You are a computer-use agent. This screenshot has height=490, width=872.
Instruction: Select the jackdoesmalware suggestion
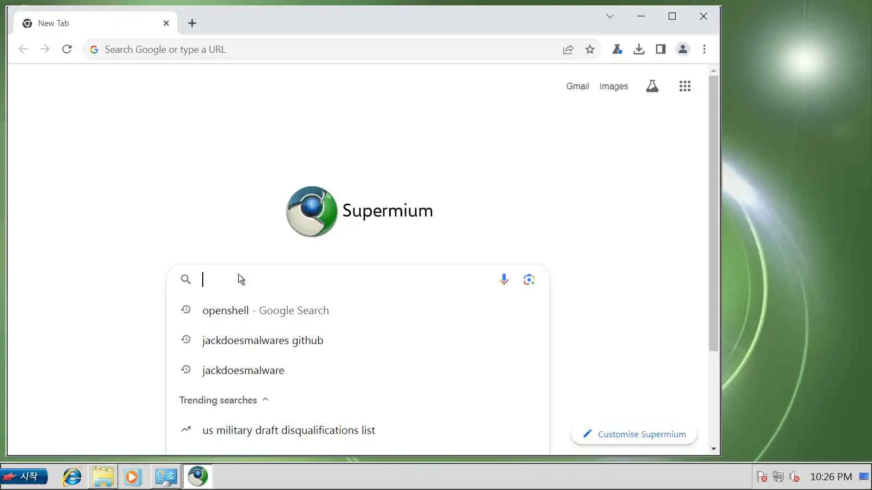pyautogui.click(x=358, y=370)
